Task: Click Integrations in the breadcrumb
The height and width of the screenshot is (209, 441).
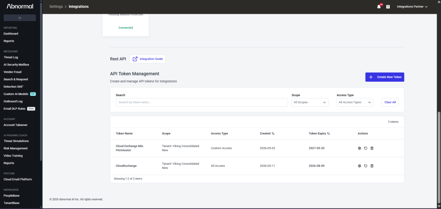Action: (x=79, y=6)
